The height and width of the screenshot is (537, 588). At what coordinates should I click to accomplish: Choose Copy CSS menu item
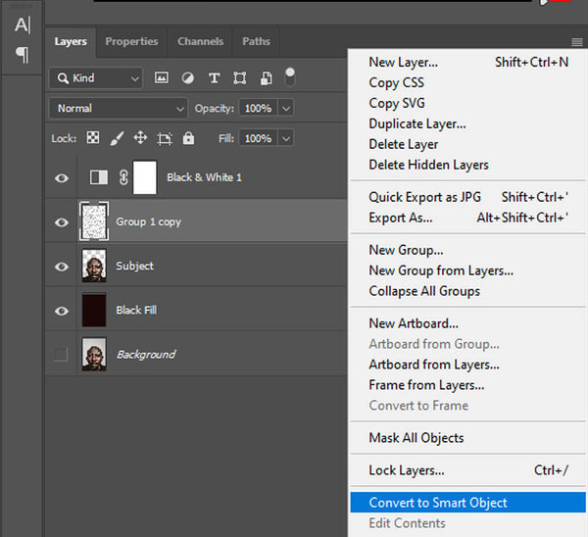[468, 82]
